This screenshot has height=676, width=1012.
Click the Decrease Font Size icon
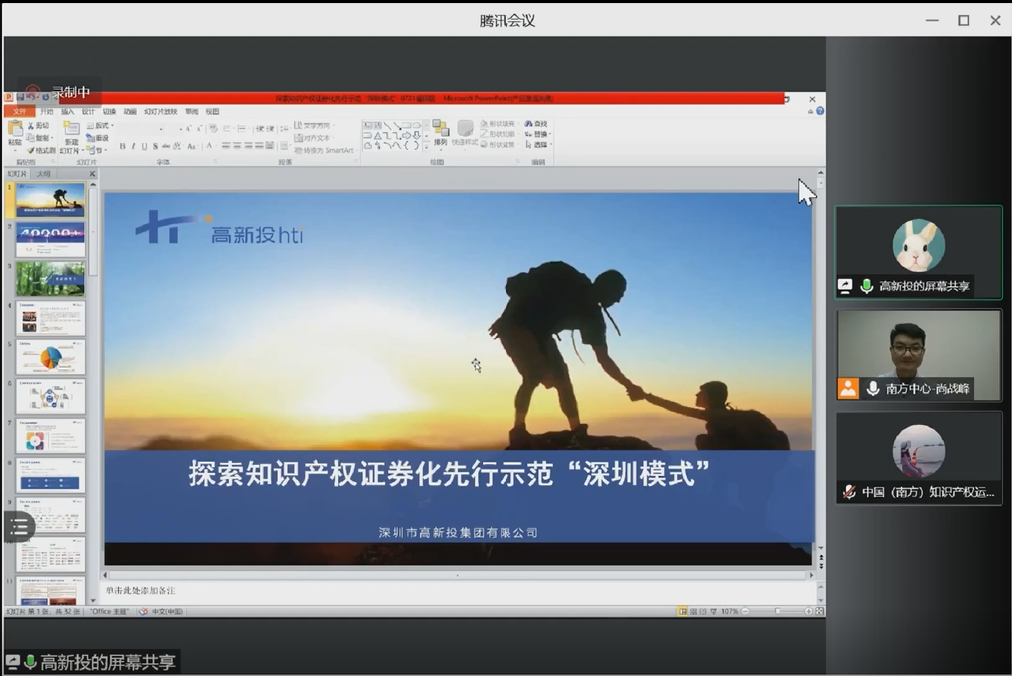(x=199, y=129)
